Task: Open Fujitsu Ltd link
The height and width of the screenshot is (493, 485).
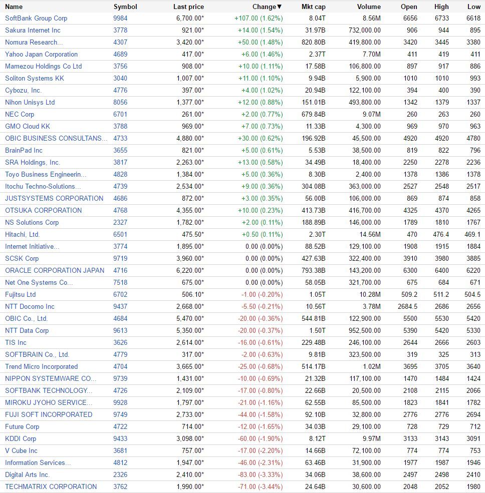Action: 21,294
